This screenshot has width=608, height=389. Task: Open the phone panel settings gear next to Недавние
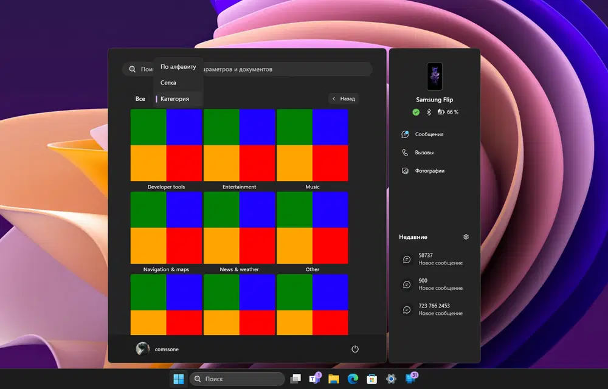(466, 236)
